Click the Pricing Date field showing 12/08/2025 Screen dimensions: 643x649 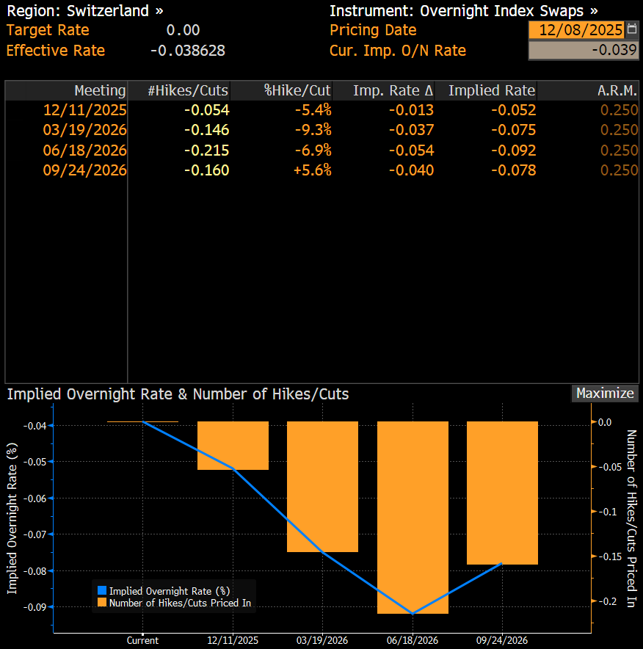point(575,30)
